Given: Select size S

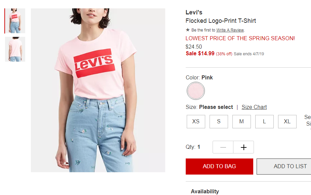Looking at the screenshot, I should coord(219,121).
